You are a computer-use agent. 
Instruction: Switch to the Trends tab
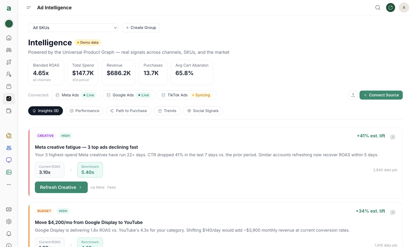167,111
